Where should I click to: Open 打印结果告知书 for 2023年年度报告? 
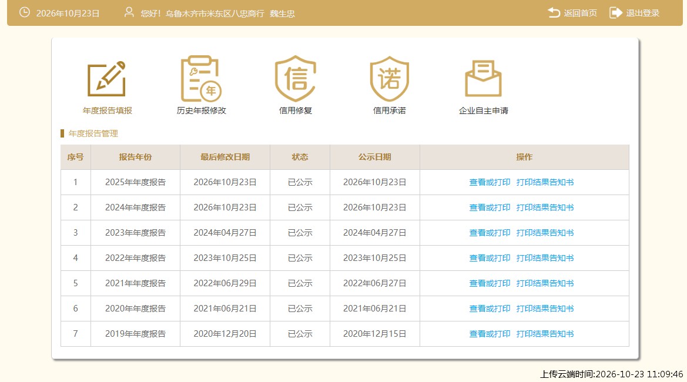[545, 233]
